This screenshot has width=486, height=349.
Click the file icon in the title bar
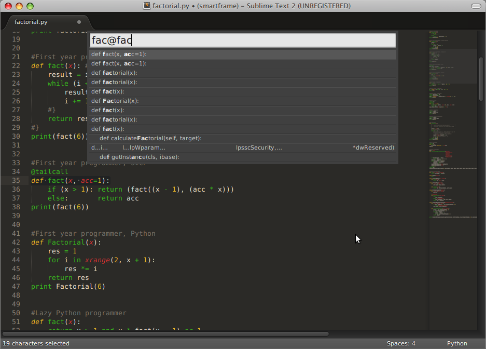pos(147,6)
